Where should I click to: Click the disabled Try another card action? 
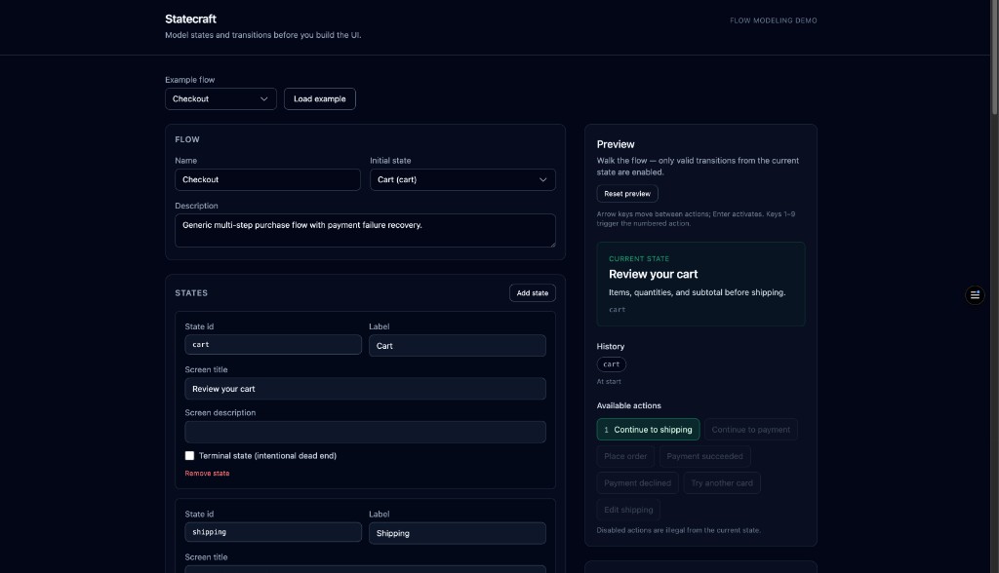pos(722,483)
